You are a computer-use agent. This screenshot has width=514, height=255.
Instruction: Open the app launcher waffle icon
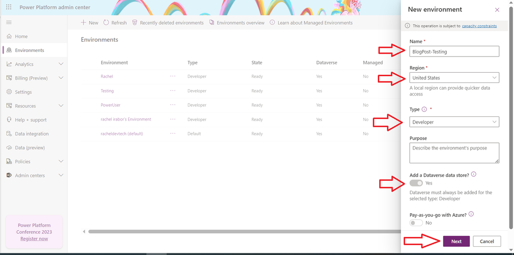9,7
